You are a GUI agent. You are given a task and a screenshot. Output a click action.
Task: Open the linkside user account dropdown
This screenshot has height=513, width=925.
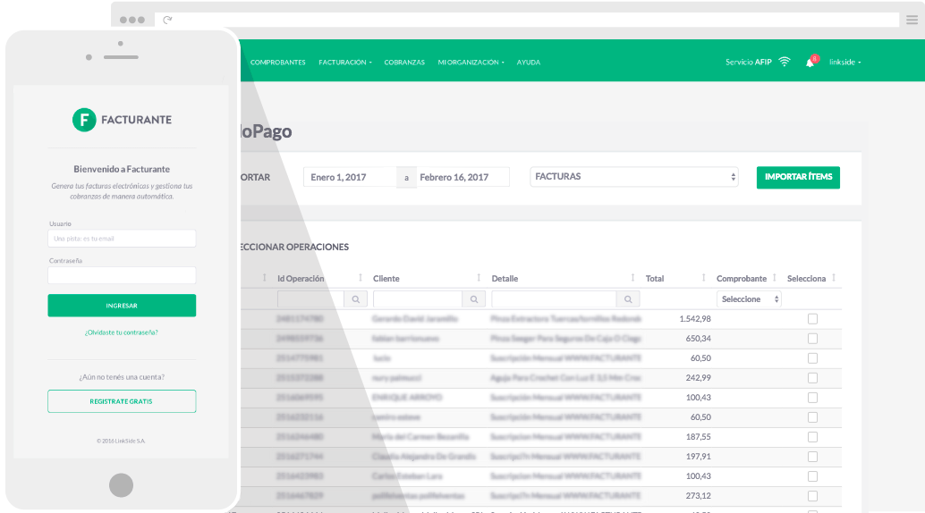[x=844, y=63]
